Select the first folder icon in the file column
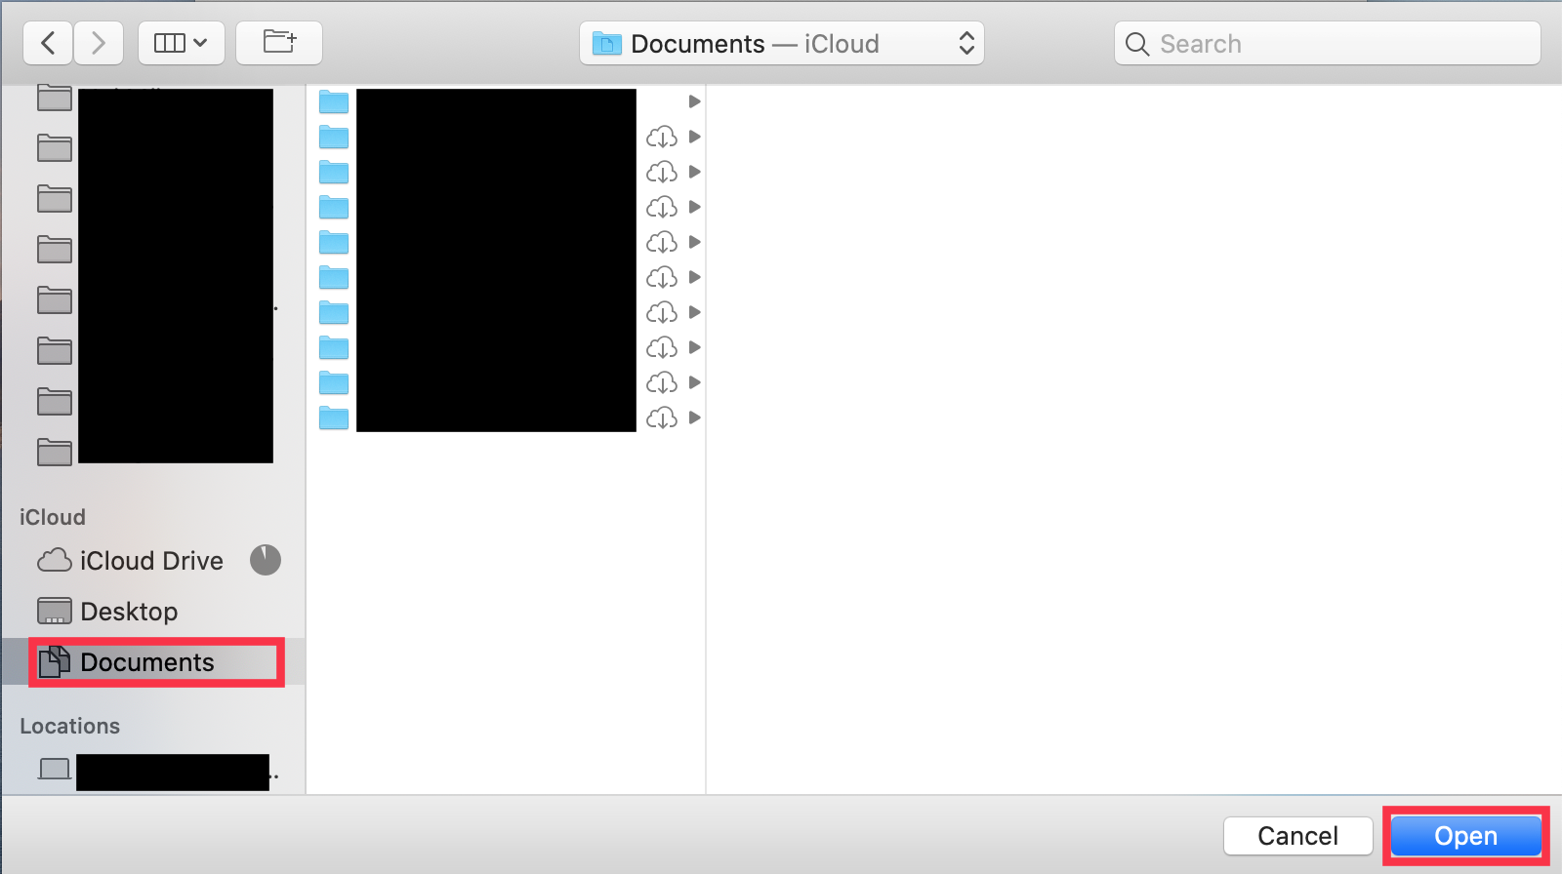The height and width of the screenshot is (874, 1562). point(334,101)
